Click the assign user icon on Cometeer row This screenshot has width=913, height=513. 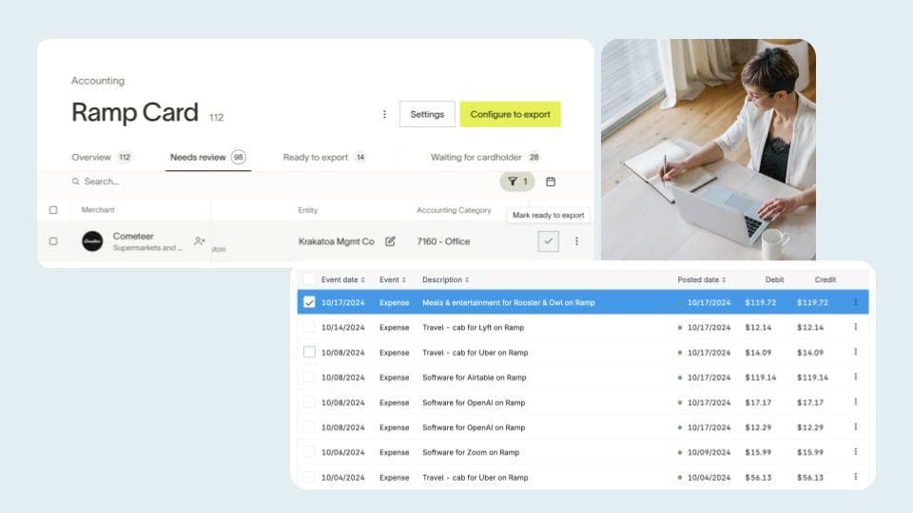pos(200,241)
